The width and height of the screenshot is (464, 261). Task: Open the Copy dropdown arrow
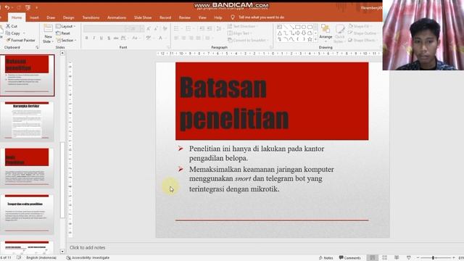pos(24,33)
